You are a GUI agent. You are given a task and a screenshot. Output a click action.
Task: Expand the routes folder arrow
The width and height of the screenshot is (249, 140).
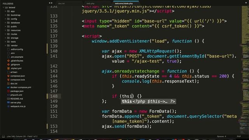5,34
